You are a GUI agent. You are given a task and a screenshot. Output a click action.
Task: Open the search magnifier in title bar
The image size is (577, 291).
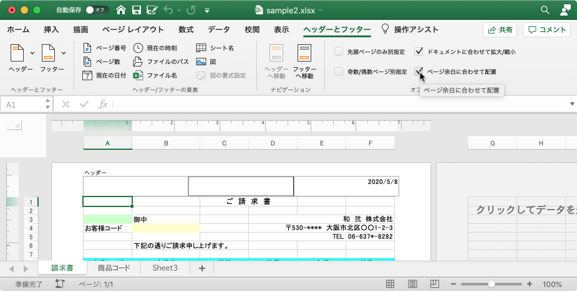pyautogui.click(x=545, y=10)
